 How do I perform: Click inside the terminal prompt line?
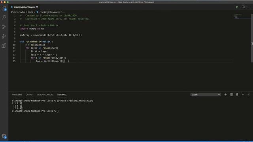point(35,111)
